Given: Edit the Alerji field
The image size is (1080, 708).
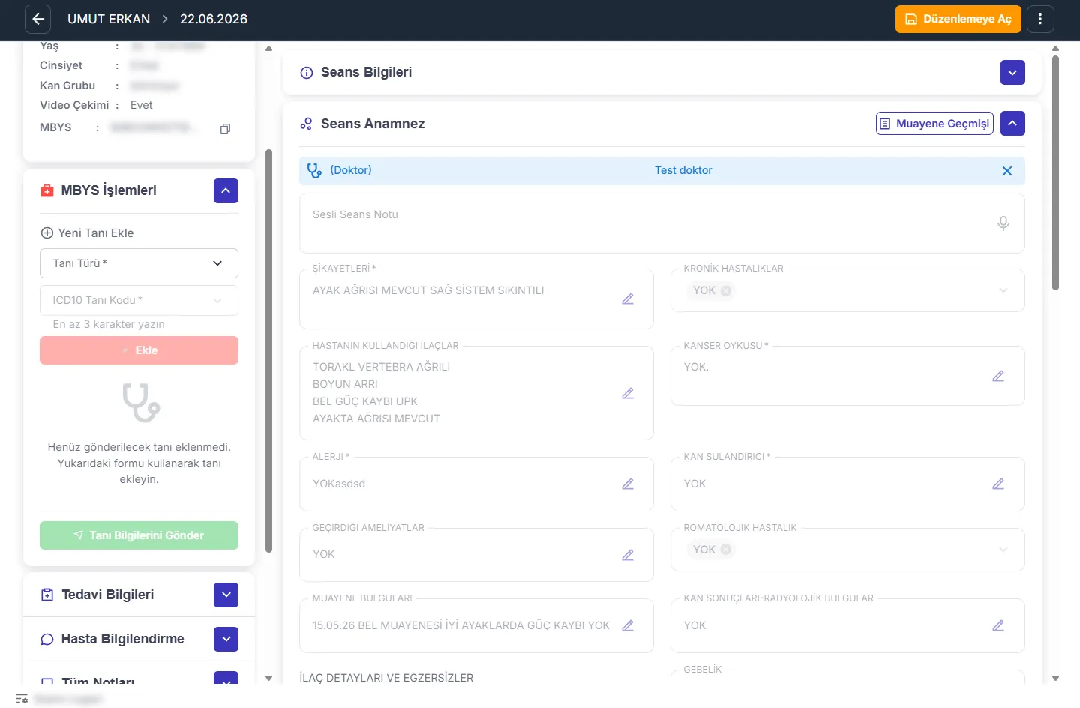Looking at the screenshot, I should (628, 484).
